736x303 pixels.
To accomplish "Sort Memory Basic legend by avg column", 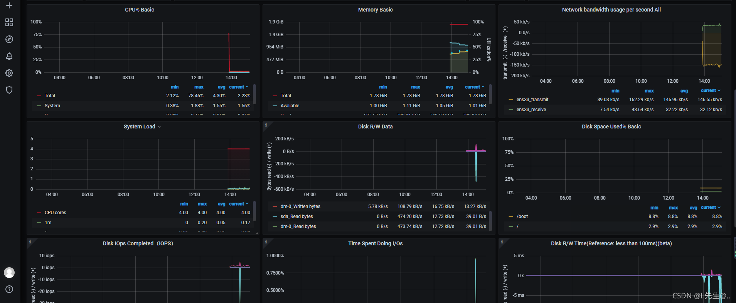I will coord(449,87).
